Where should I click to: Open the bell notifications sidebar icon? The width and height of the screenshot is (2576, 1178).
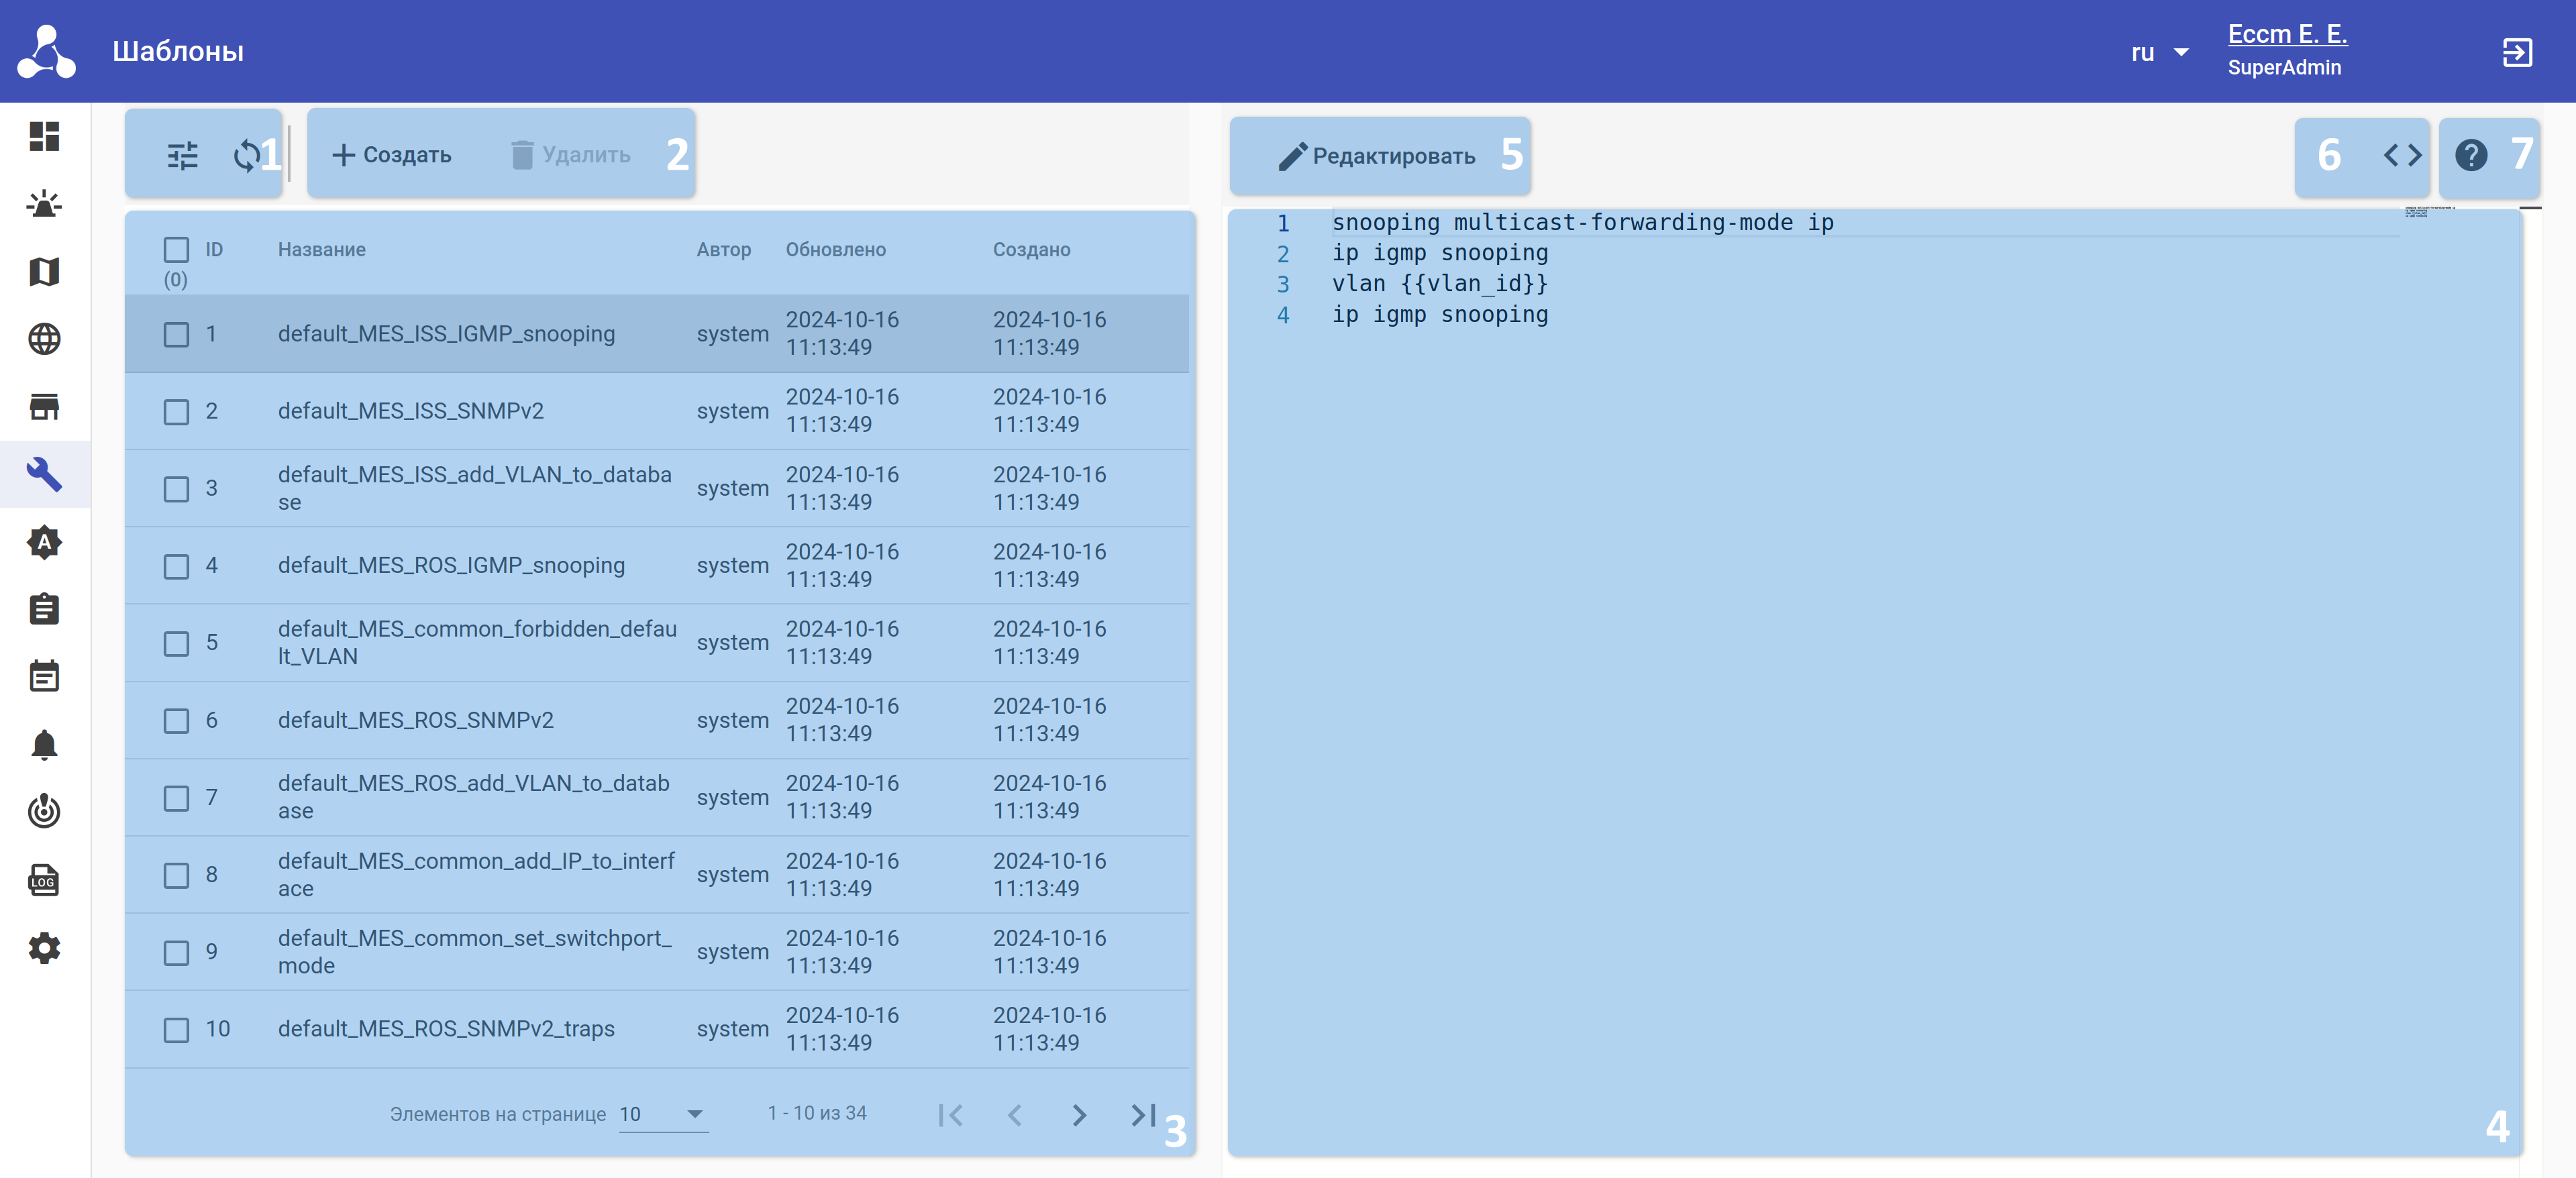point(44,745)
